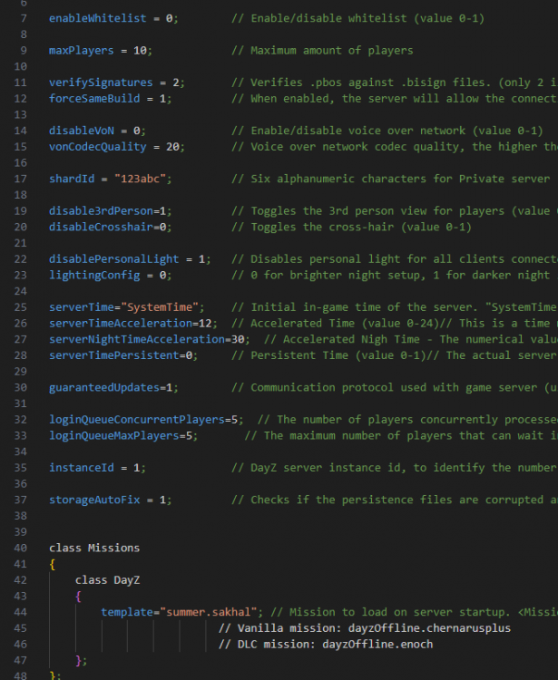Screen dimensions: 558x680
Task: Click the purple closing brace on line 47
Action: (x=78, y=660)
